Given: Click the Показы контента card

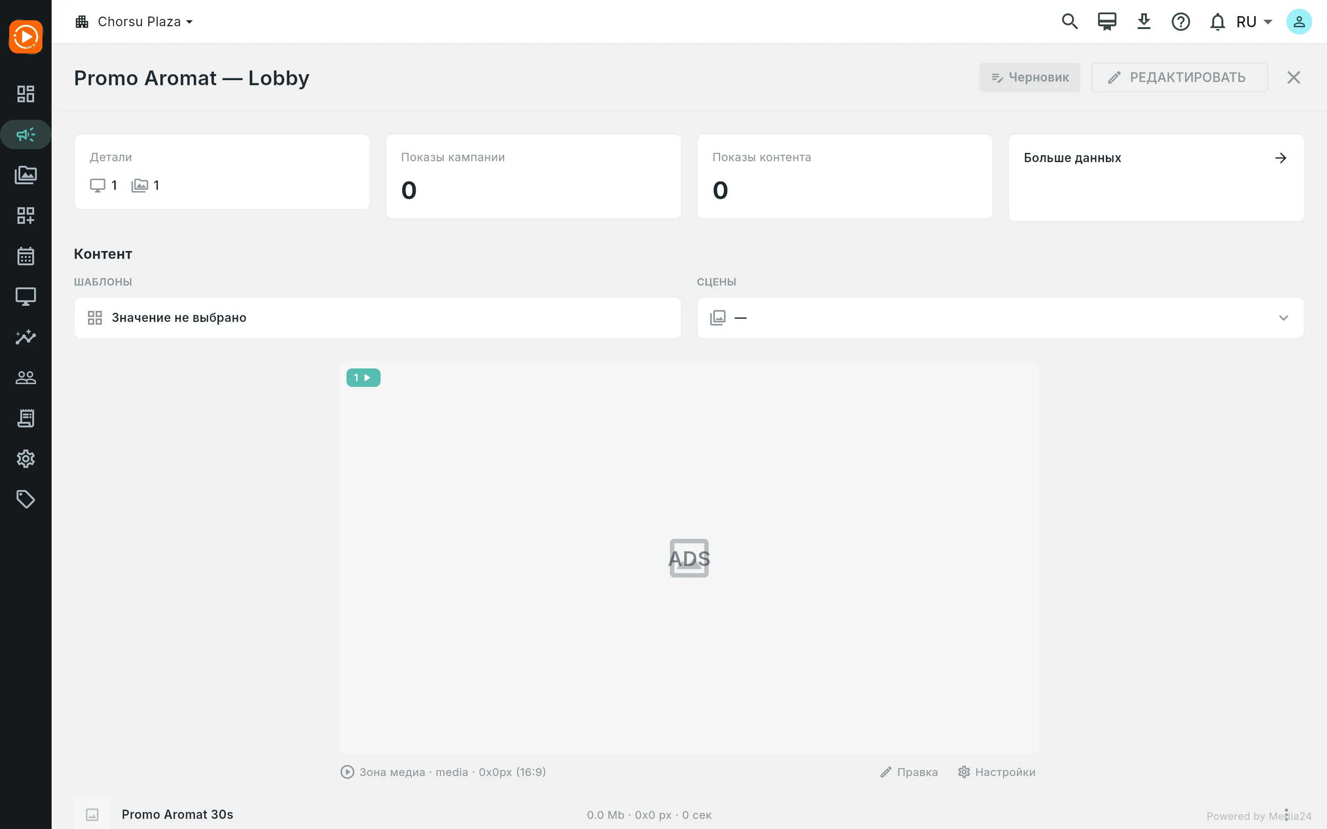Looking at the screenshot, I should 845,176.
